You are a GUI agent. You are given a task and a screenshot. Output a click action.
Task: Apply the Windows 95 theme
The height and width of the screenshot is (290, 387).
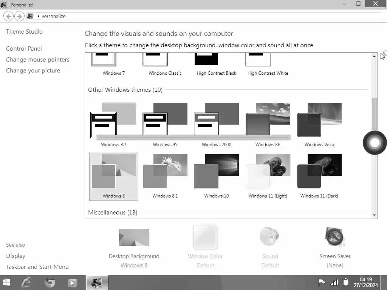tap(165, 119)
